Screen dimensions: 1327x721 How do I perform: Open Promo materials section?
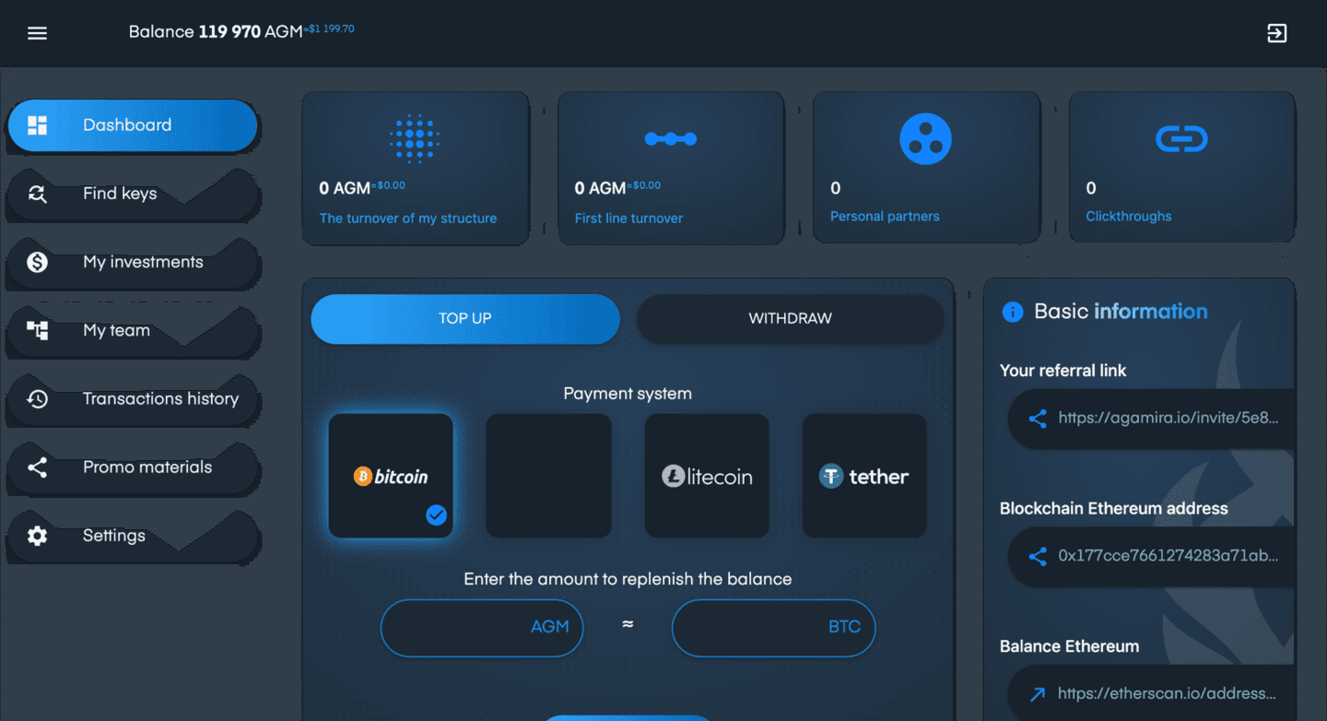pyautogui.click(x=133, y=467)
